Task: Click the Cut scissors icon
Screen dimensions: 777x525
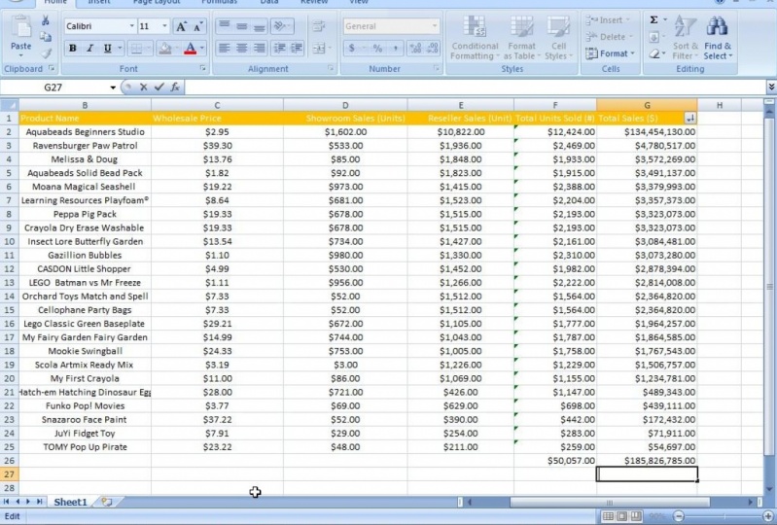Action: click(45, 20)
